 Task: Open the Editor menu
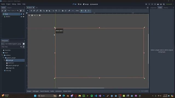[19, 4]
